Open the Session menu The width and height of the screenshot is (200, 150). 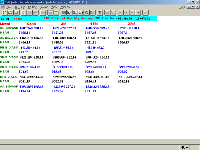pyautogui.click(x=44, y=7)
